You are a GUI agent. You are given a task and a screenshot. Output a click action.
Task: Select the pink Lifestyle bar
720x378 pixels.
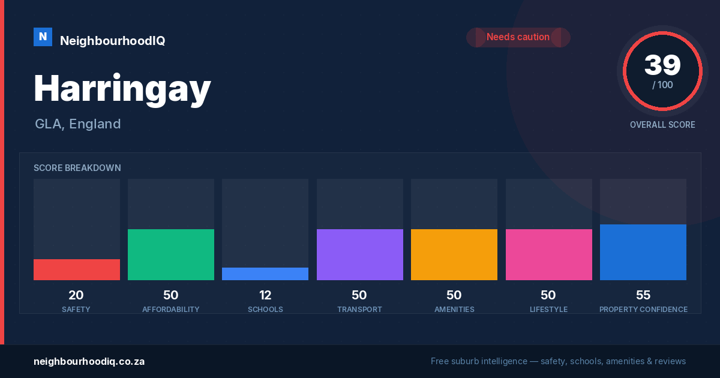point(549,254)
